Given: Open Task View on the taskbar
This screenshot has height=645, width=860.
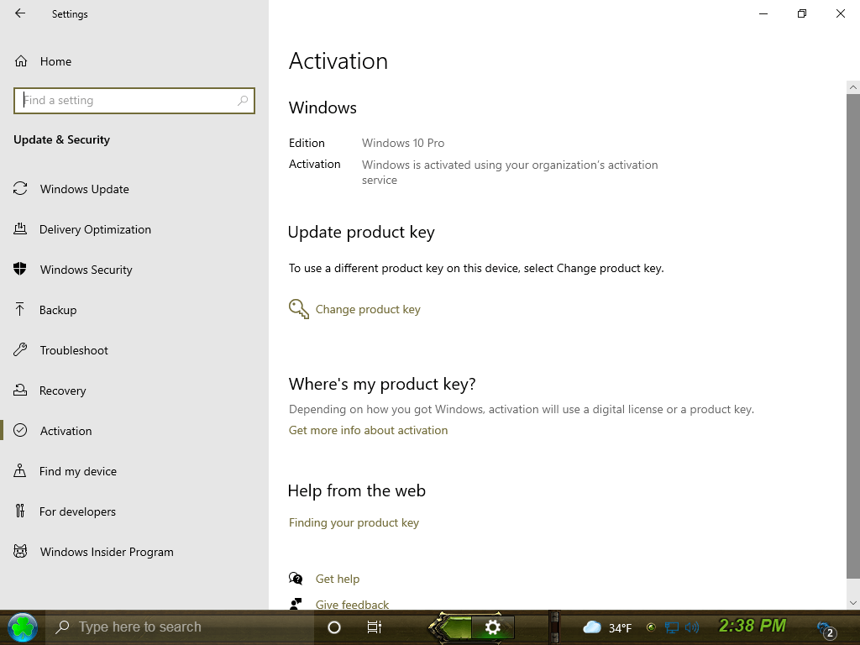Looking at the screenshot, I should click(374, 627).
